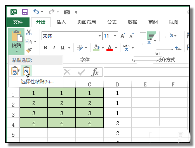195x148 pixels.
Task: Open the Formulas (公式) tab
Action: coord(112,22)
